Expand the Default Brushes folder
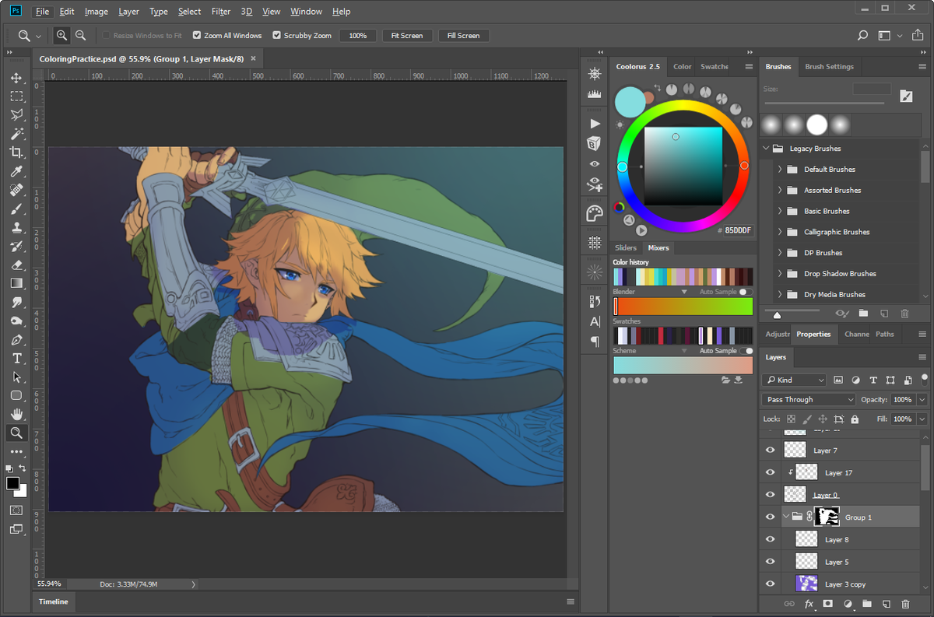The width and height of the screenshot is (934, 617). tap(780, 169)
